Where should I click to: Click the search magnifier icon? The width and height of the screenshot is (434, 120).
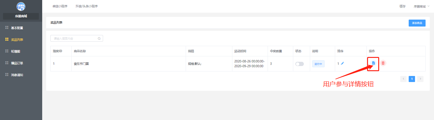99,38
